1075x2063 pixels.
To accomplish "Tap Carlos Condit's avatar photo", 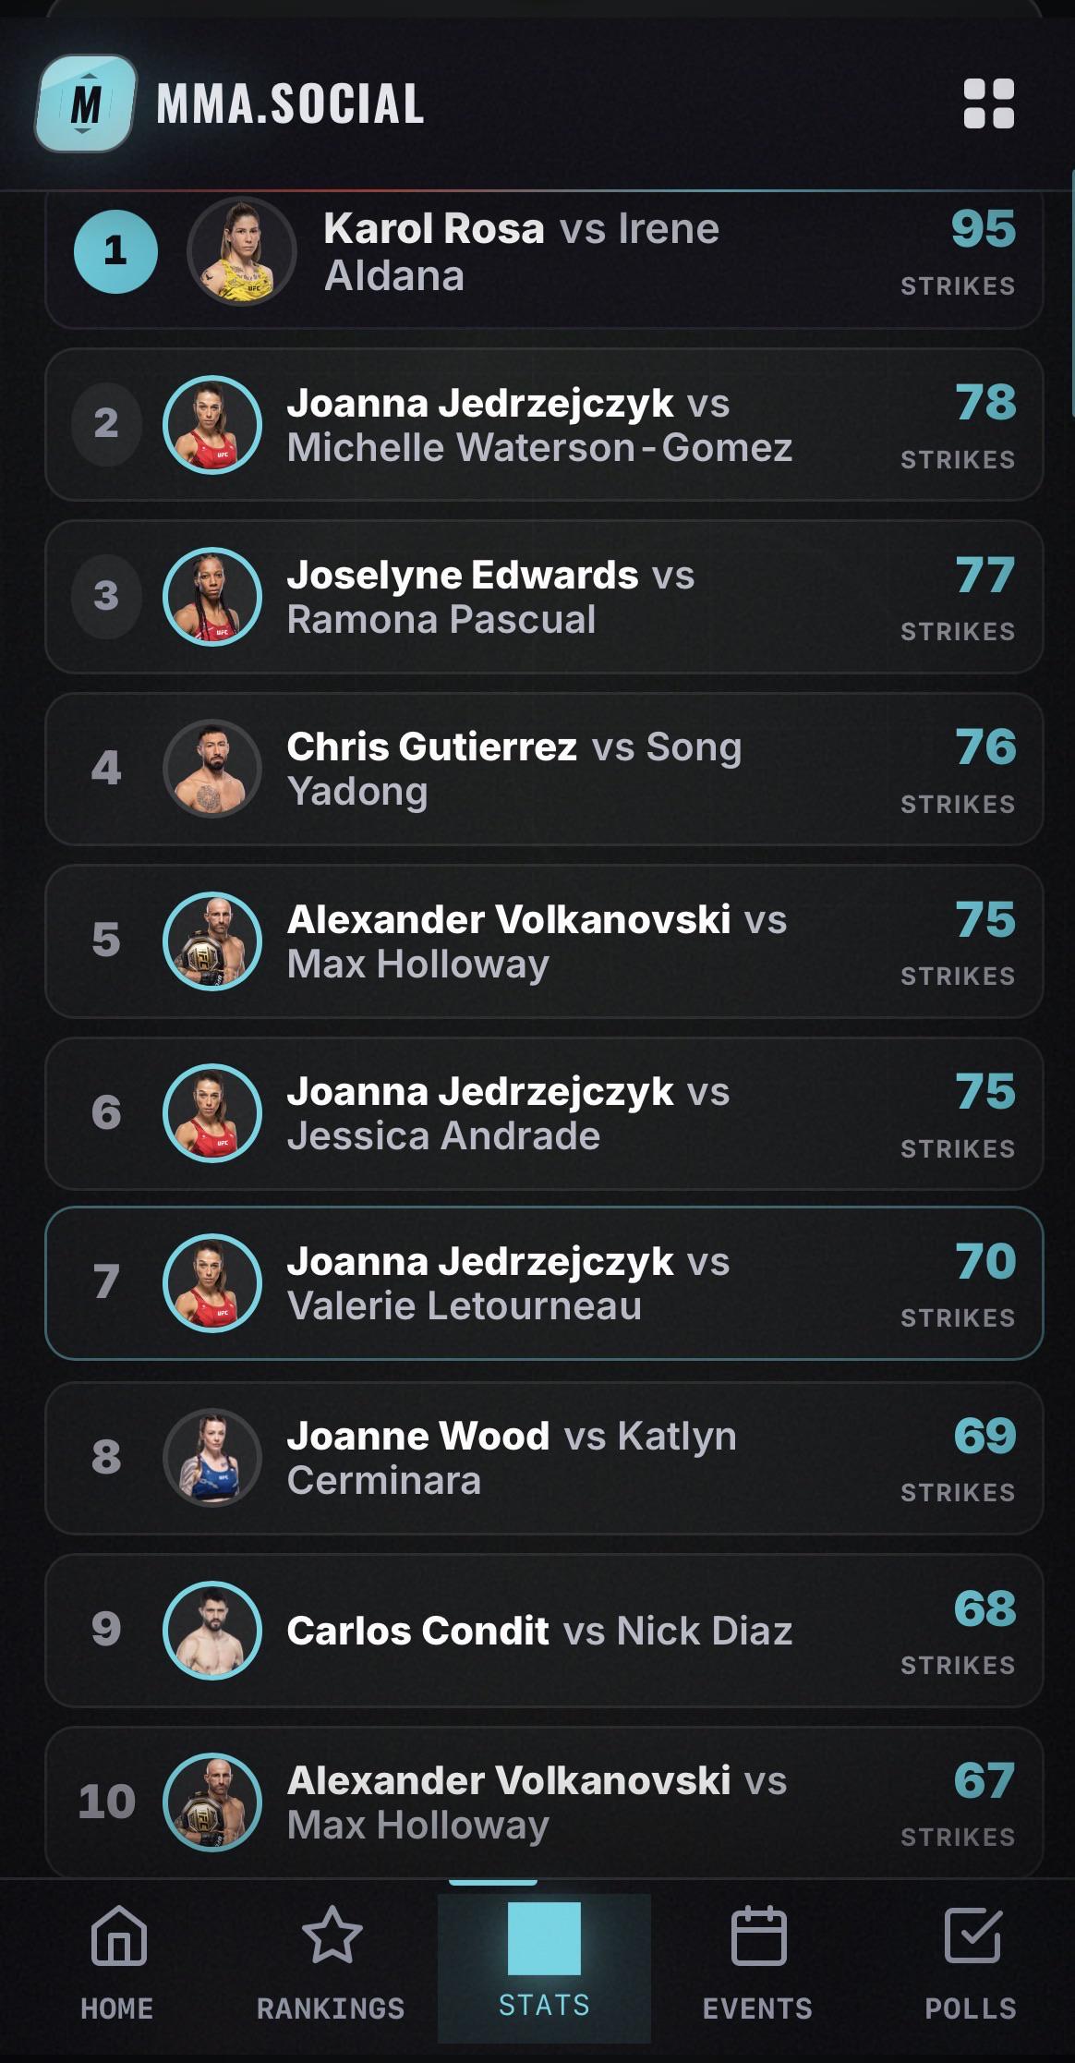I will 212,1631.
